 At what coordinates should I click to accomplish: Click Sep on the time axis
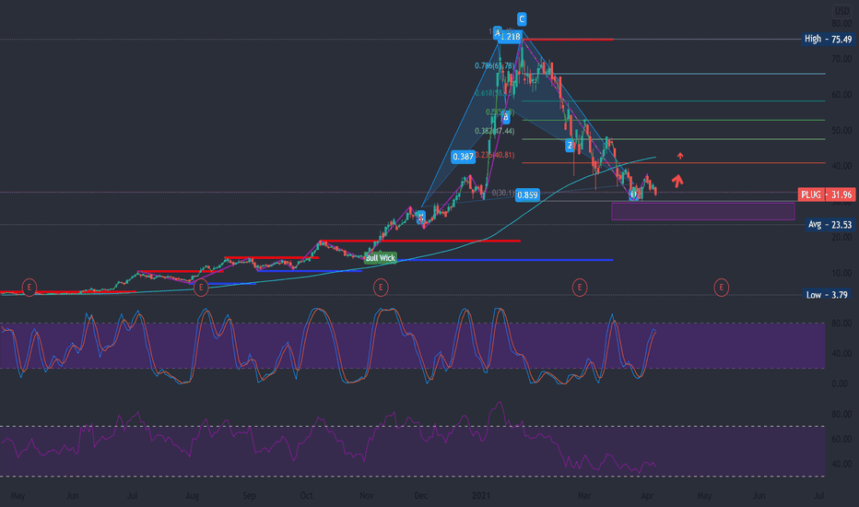249,496
